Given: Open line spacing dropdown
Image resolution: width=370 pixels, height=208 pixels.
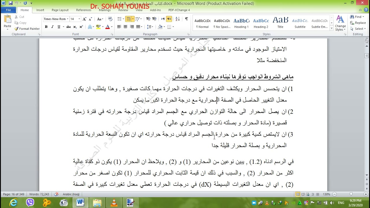Looking at the screenshot, I should point(150,27).
